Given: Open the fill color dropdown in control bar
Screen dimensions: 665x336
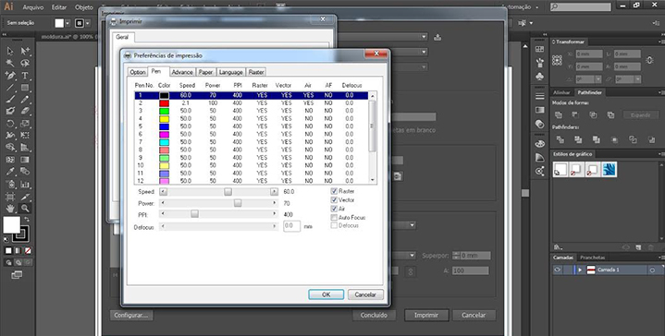Looking at the screenshot, I should pyautogui.click(x=67, y=23).
